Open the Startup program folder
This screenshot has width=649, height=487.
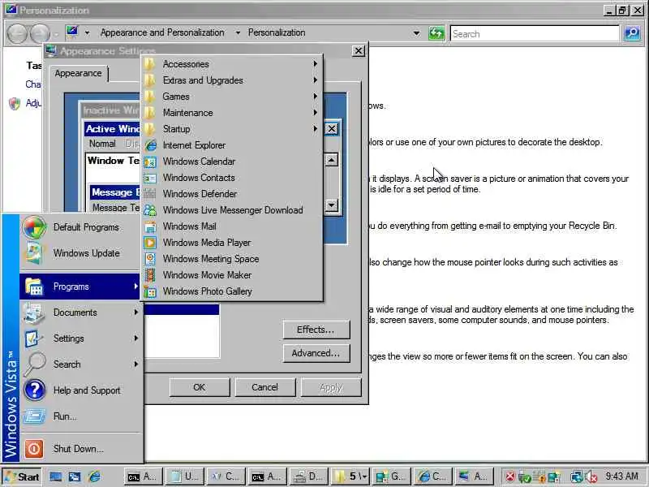[x=232, y=129]
